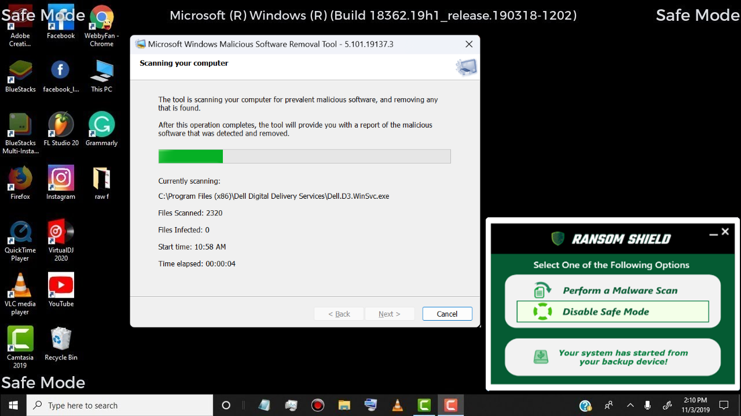Open BlueStacks Multi-Instance manager
This screenshot has width=741, height=416.
20,124
